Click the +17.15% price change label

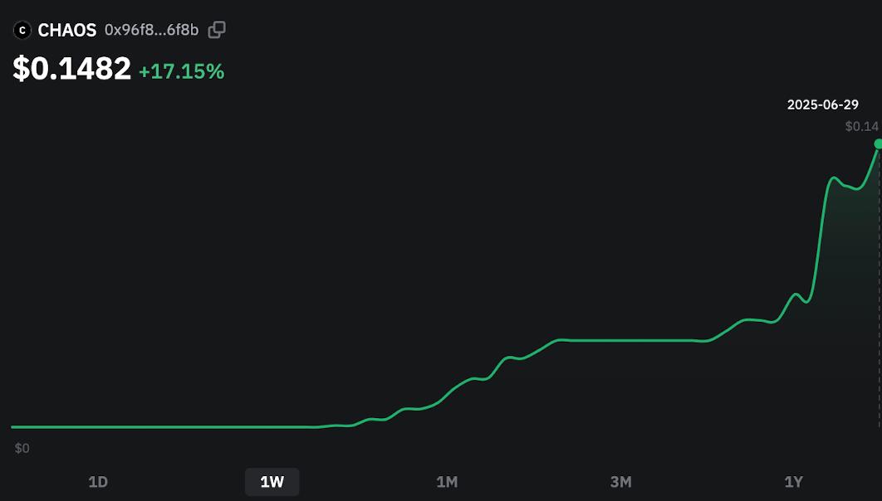[181, 71]
